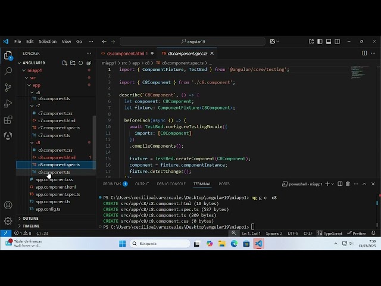Select the c8.component.spec.ts editor tab

(x=188, y=54)
